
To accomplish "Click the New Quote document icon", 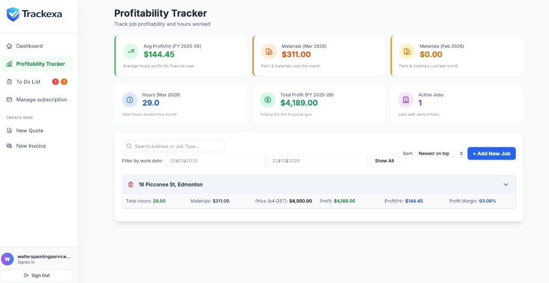I will (x=10, y=130).
